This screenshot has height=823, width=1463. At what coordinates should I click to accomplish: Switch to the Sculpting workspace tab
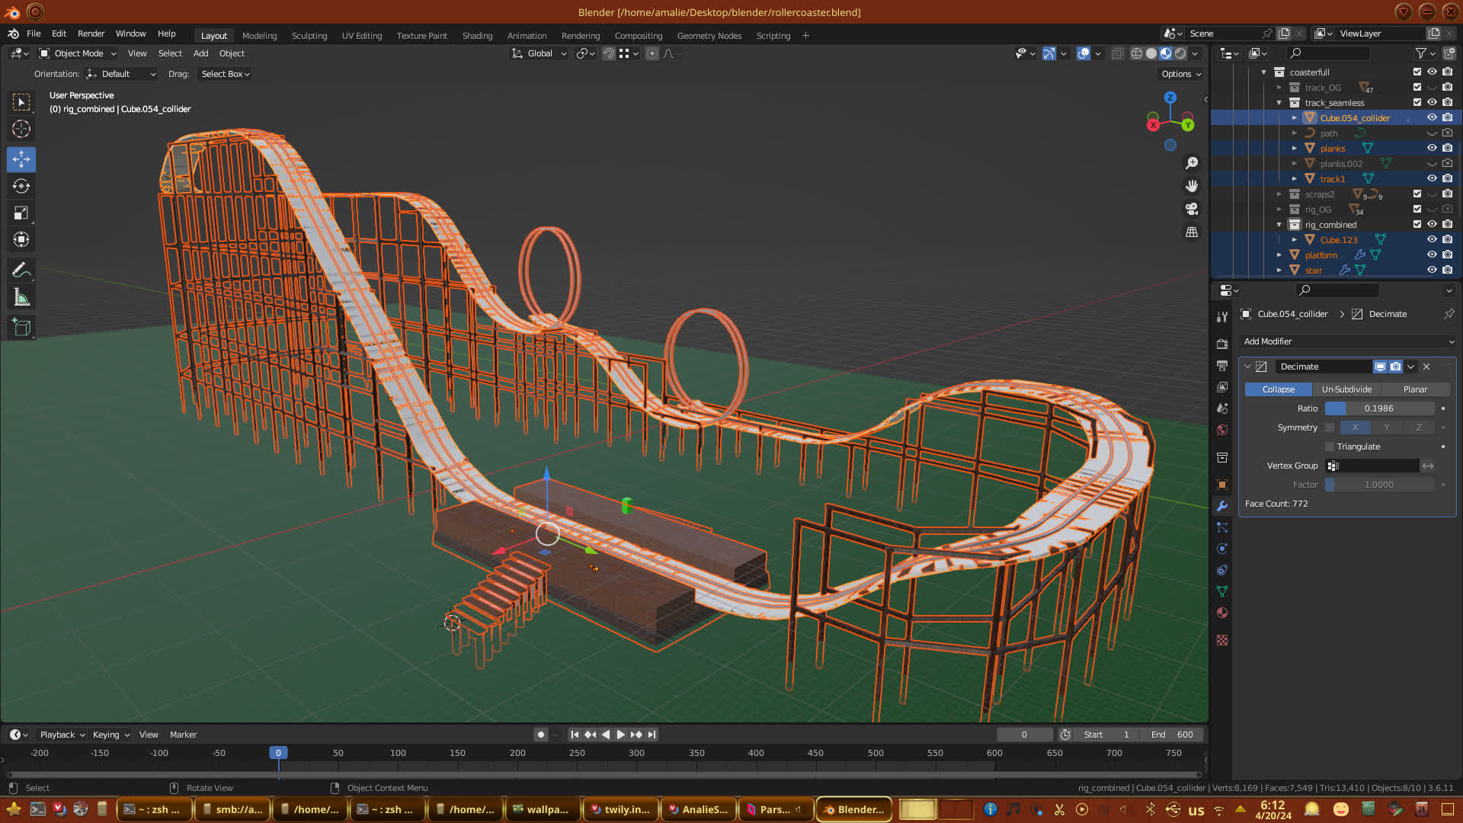(x=309, y=36)
